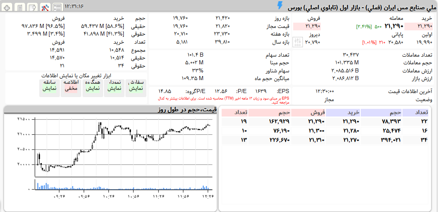This screenshot has height=212, width=438.
Task: Open the calculator icon tab
Action: click(x=20, y=7)
